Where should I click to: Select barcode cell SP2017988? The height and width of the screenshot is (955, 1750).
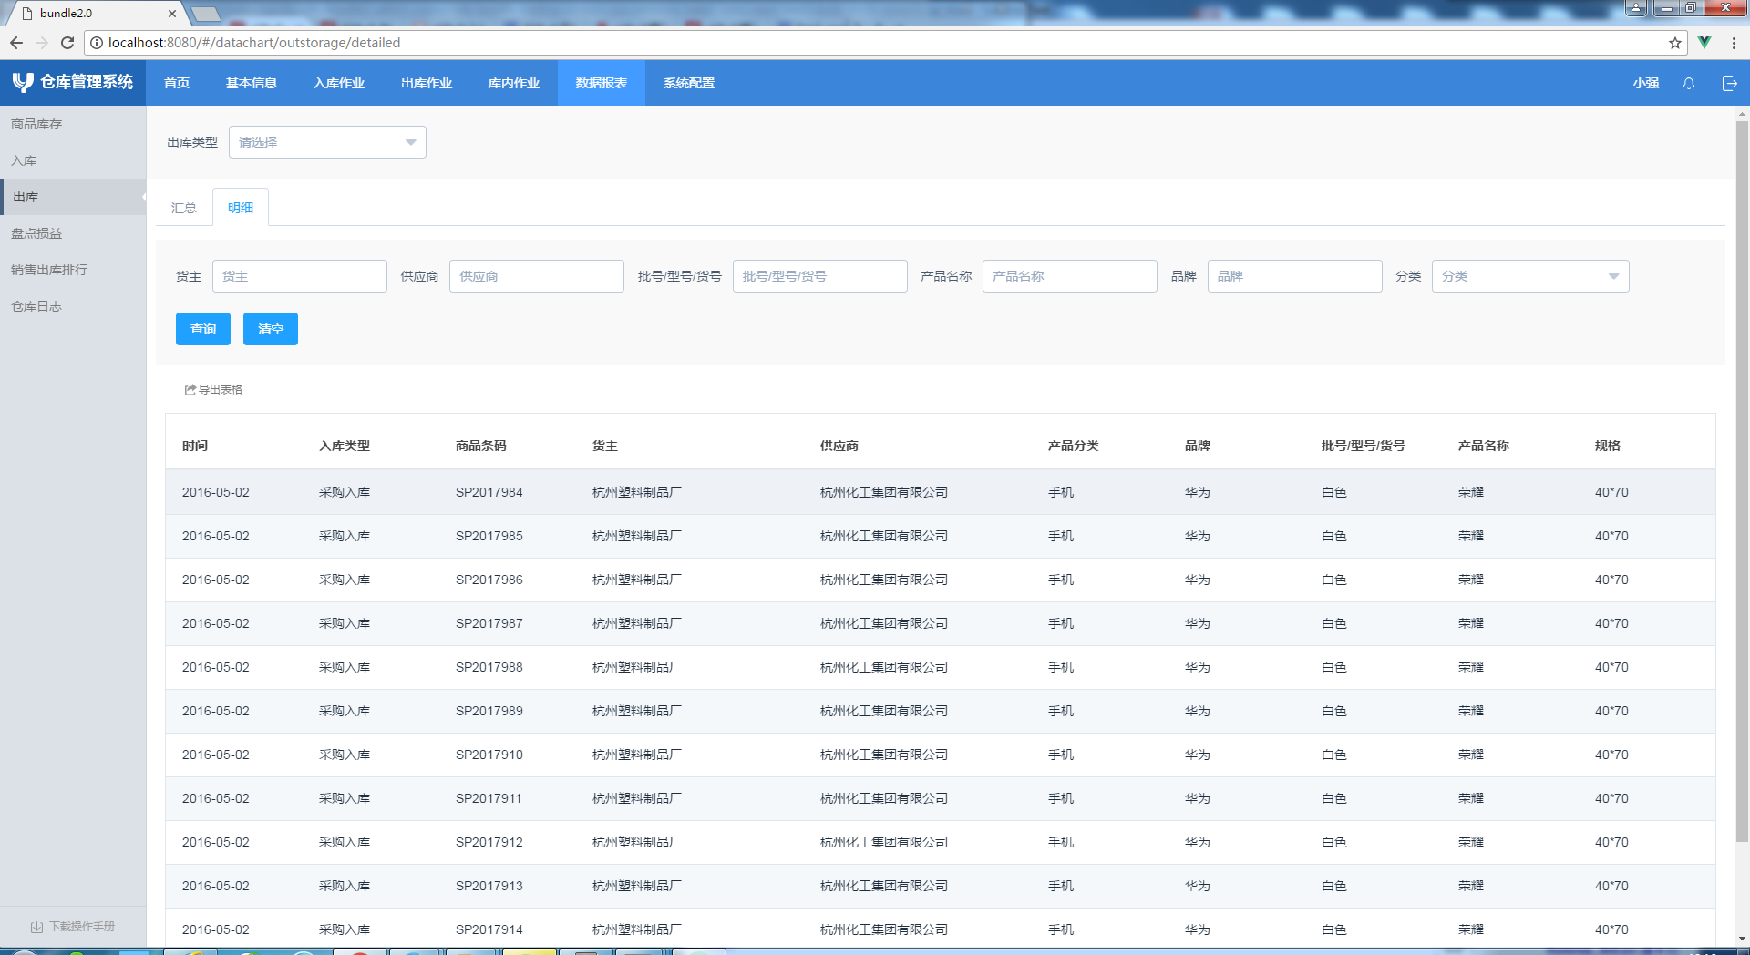489,667
